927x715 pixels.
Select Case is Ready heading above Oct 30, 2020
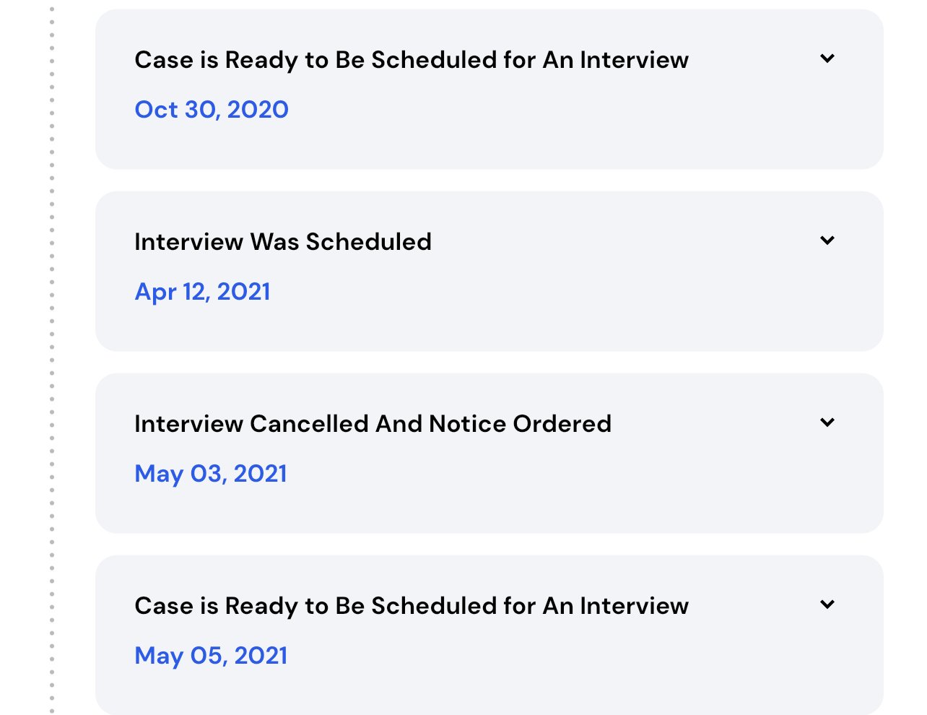412,60
